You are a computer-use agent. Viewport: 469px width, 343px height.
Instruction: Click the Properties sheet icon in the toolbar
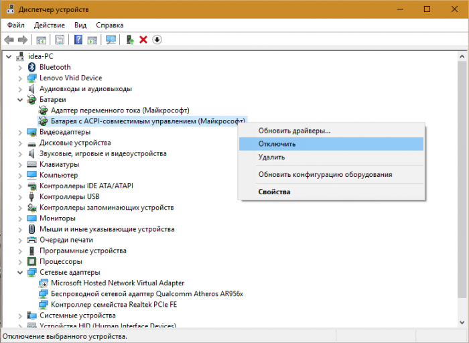point(60,40)
